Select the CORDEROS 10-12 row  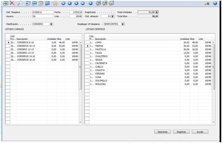point(42,46)
